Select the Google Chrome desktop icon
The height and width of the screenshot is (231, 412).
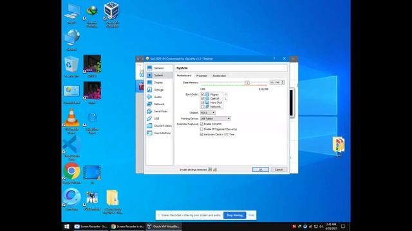coord(71,173)
